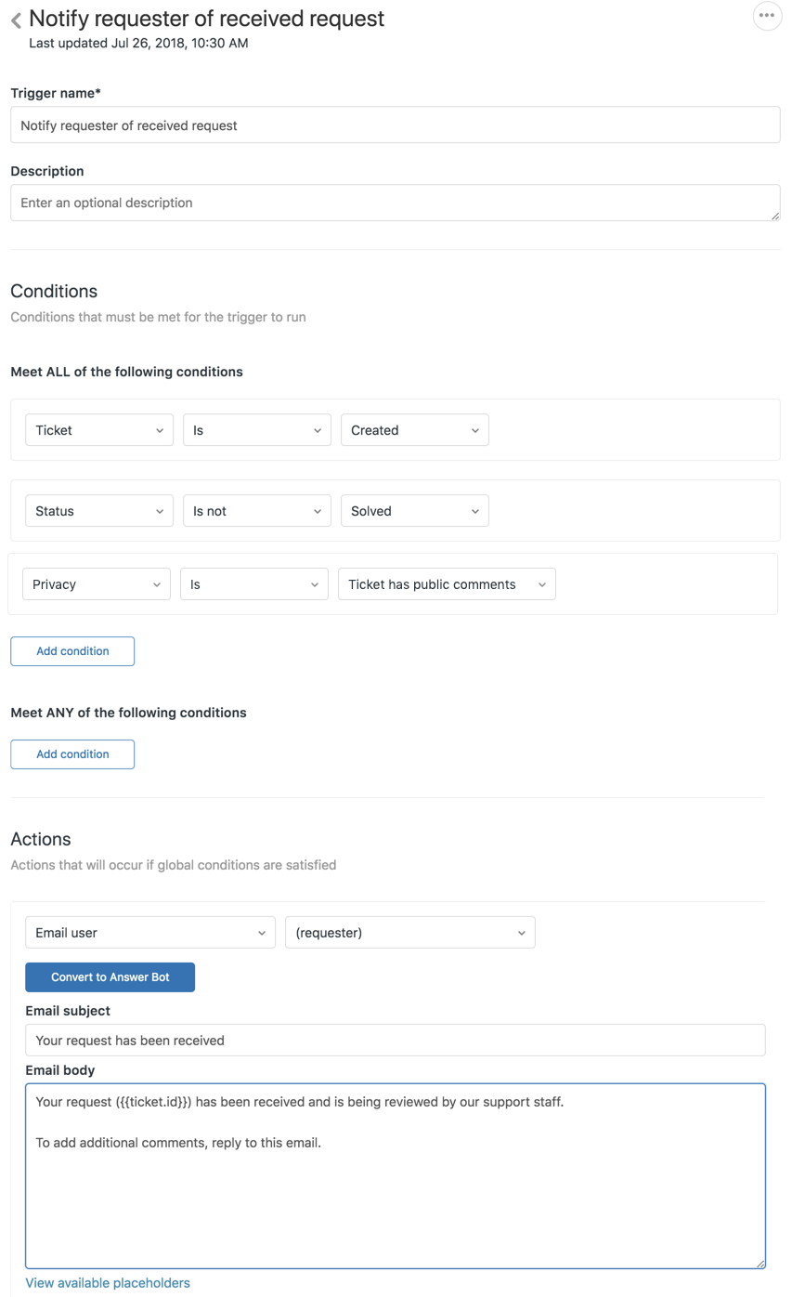This screenshot has height=1297, width=792.
Task: Open the 'Ticket has public comments' dropdown
Action: point(447,583)
